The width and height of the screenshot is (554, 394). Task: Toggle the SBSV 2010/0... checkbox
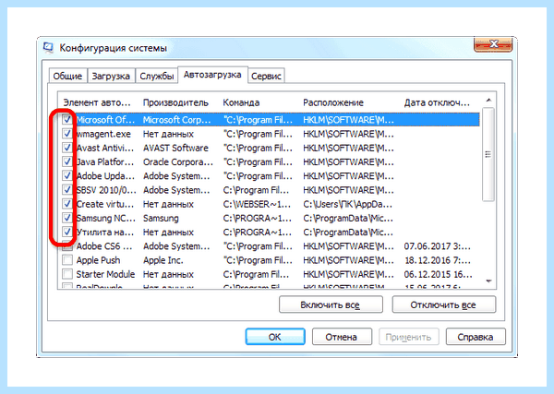click(67, 189)
